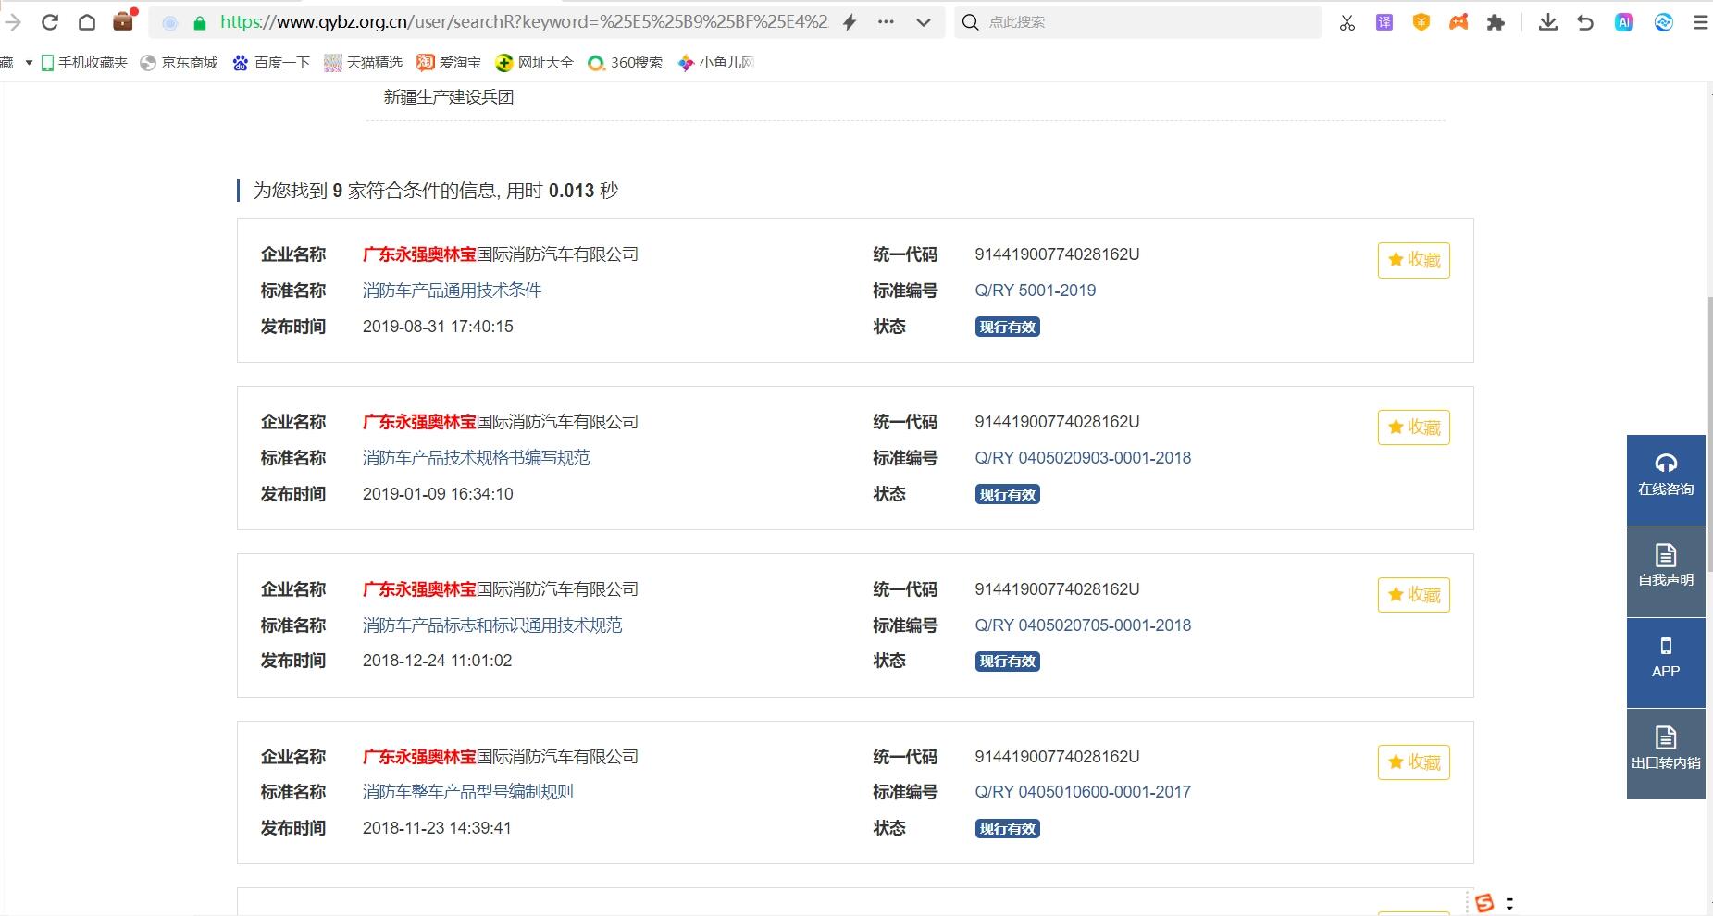
Task: Open the puzzle piece extensions icon
Action: [1496, 22]
